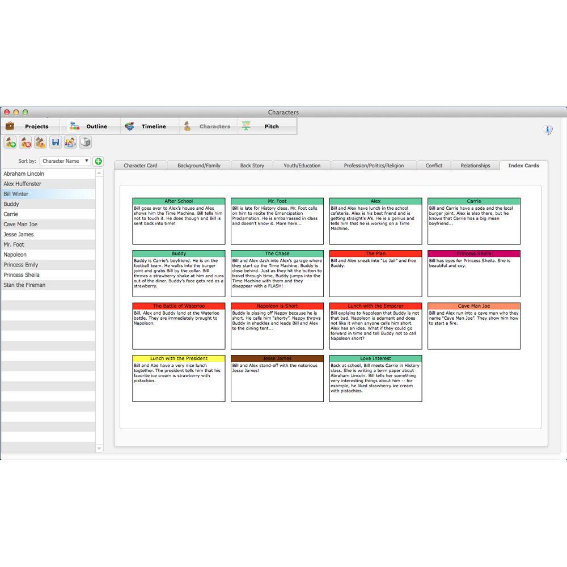The height and width of the screenshot is (567, 567).
Task: Open the Relationships tab
Action: tap(475, 166)
